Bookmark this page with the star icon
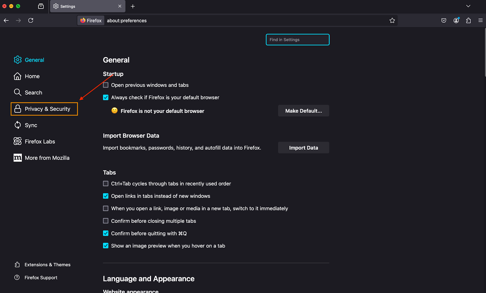The width and height of the screenshot is (486, 293). tap(392, 20)
